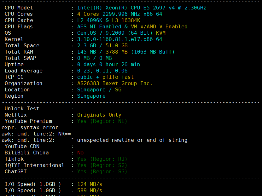The width and height of the screenshot is (262, 196).
Task: Click the 'Load Average' label
Action: coord(24,71)
